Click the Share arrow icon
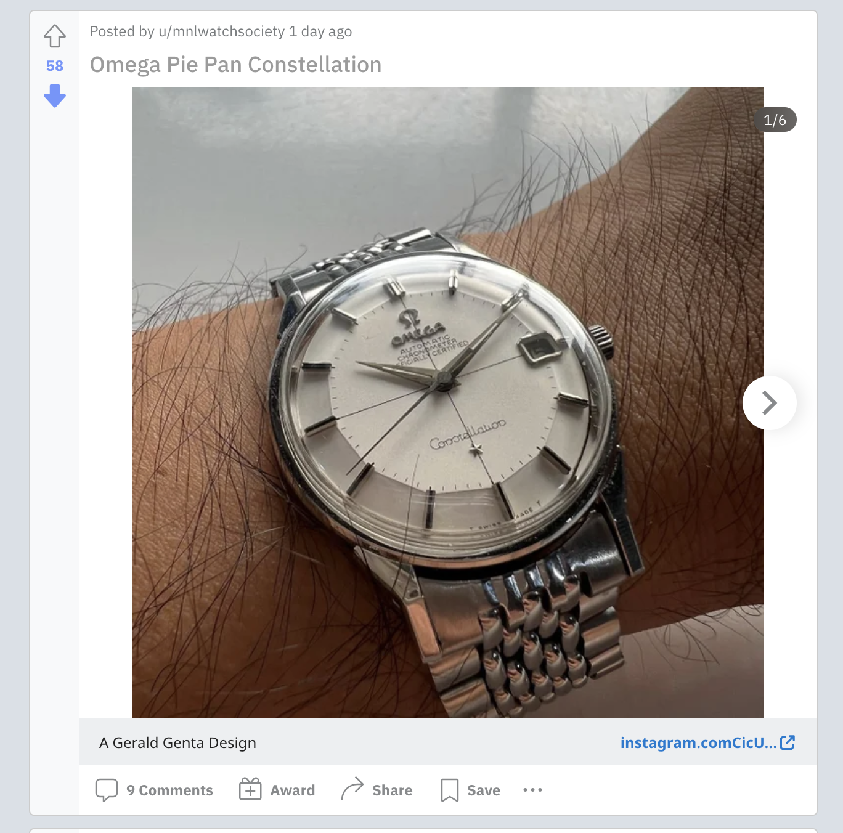Image resolution: width=843 pixels, height=833 pixels. pos(352,789)
